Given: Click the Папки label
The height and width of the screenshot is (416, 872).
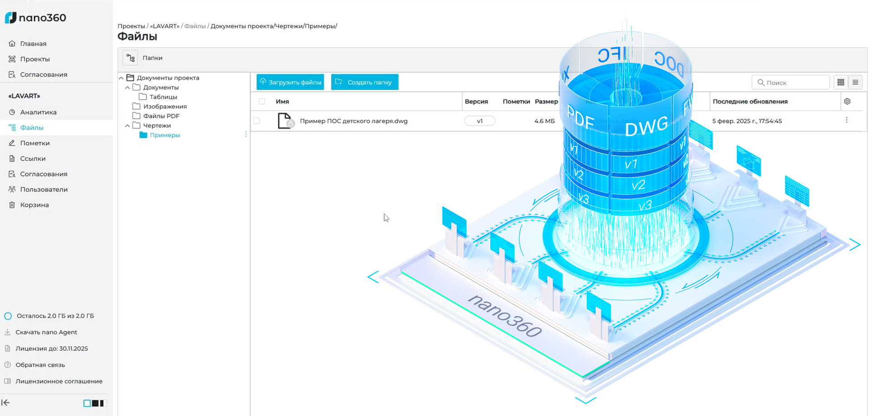Looking at the screenshot, I should click(152, 58).
